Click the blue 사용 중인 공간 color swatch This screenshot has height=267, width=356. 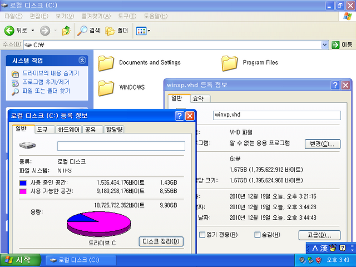tap(23, 183)
